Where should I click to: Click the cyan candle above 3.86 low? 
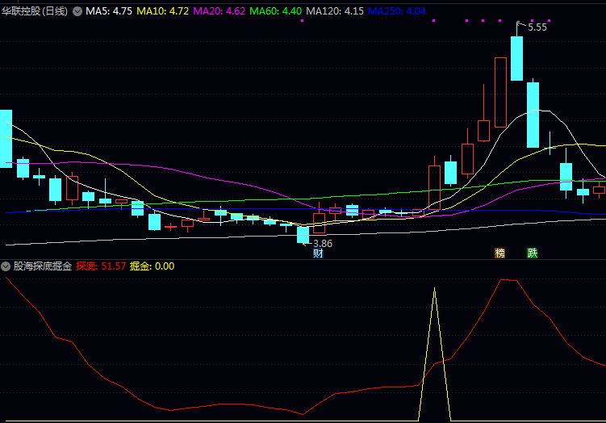(x=303, y=234)
